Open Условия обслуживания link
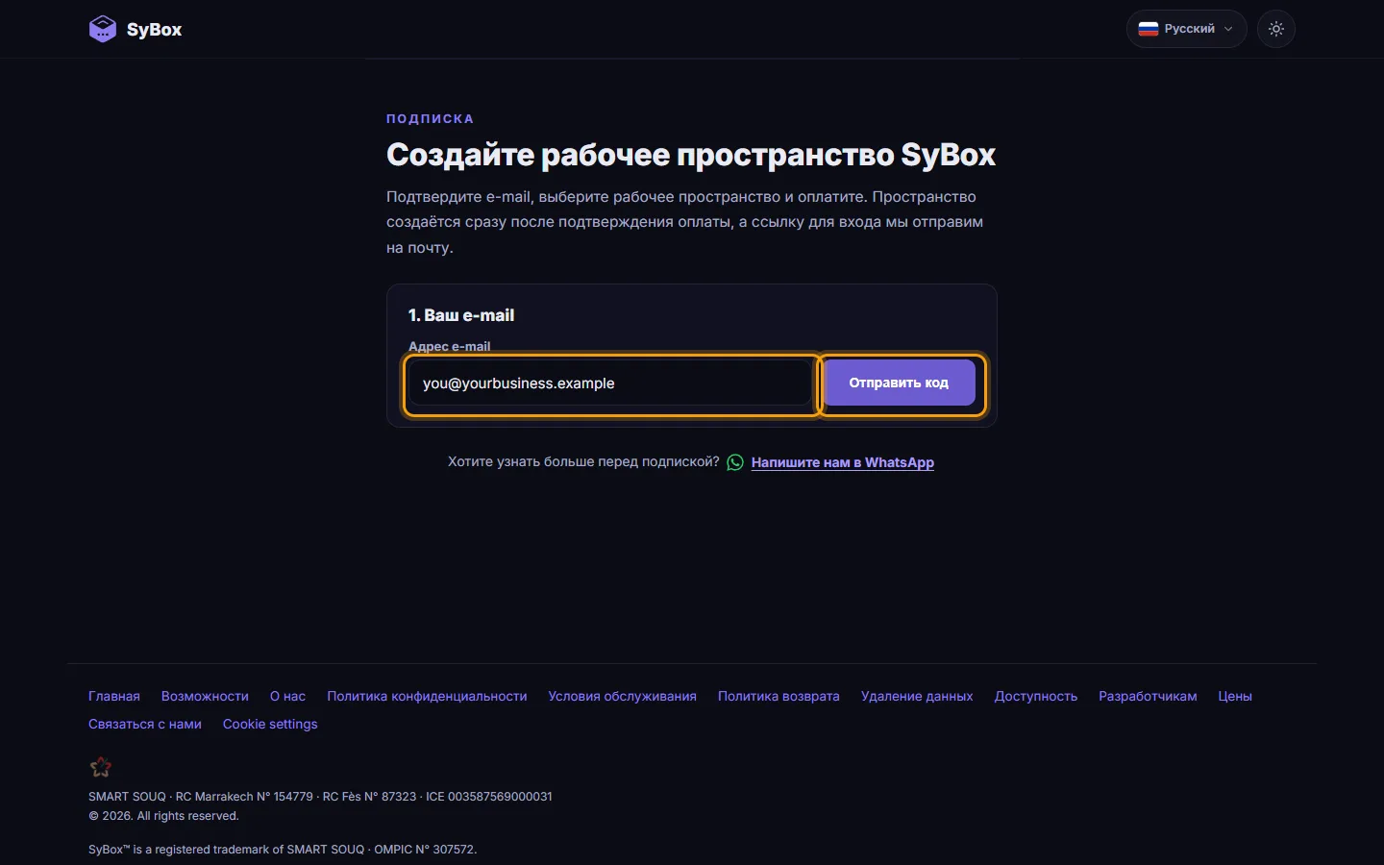 [x=623, y=696]
